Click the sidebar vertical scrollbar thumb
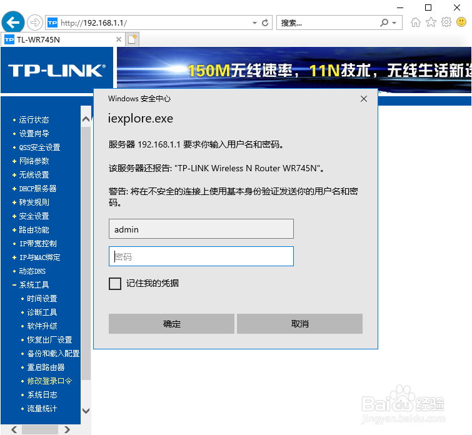The height and width of the screenshot is (435, 472). point(86,253)
